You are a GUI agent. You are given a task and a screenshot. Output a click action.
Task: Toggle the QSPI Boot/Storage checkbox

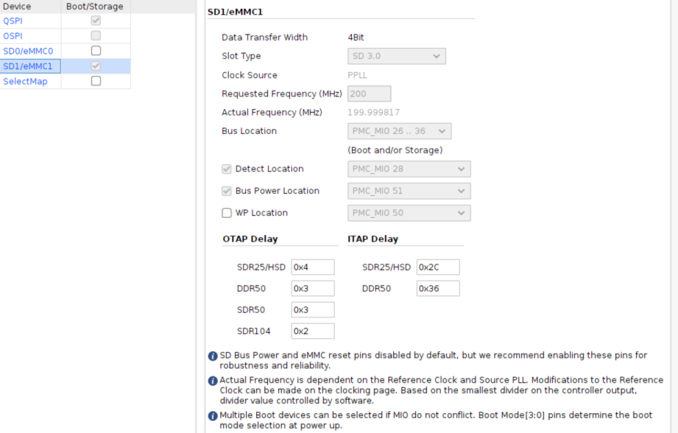point(96,21)
